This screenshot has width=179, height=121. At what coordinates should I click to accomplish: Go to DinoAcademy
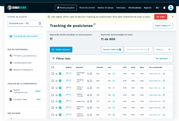tap(135, 8)
